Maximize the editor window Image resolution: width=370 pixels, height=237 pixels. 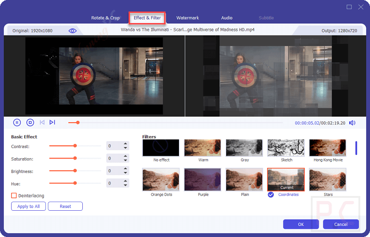(349, 7)
